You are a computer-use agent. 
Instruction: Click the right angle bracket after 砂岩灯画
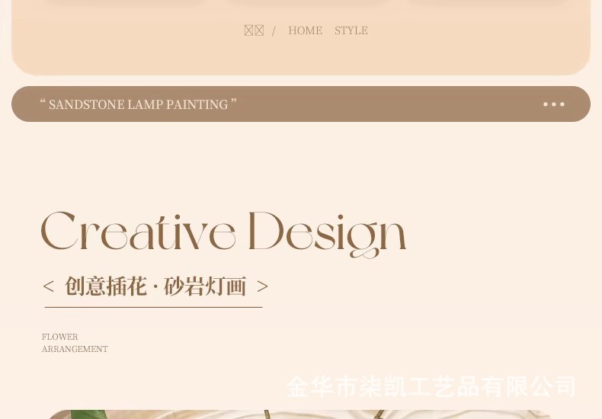pos(262,286)
